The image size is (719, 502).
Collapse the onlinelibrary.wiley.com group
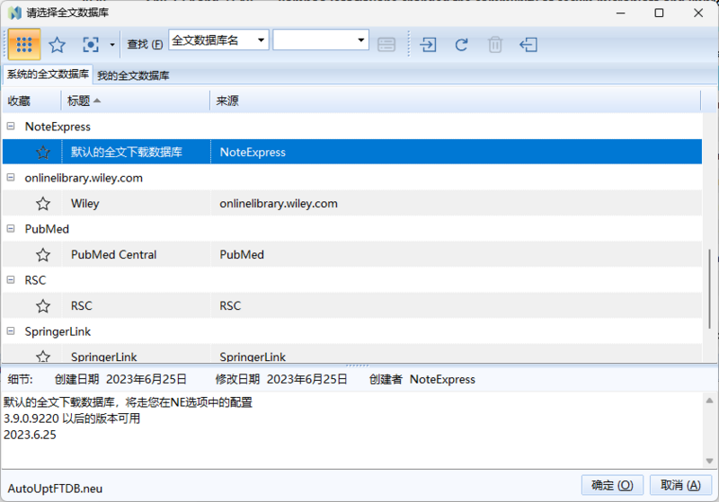coord(11,178)
